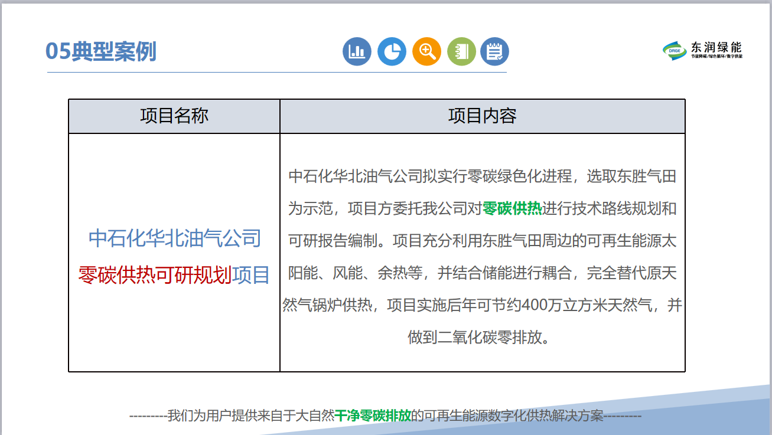Viewport: 772px width, 435px height.
Task: Click the DRGE logo emblem
Action: pos(674,51)
